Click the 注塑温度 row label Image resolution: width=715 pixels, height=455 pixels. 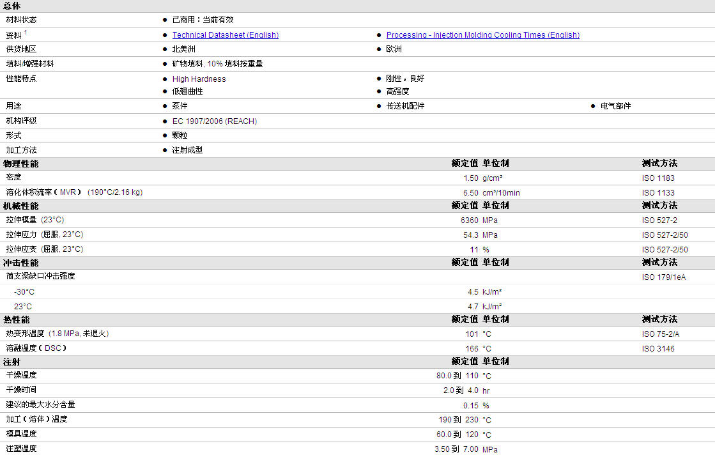click(x=22, y=448)
